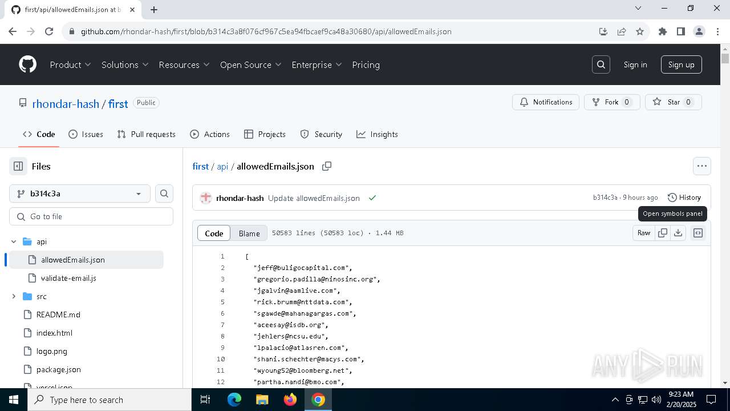Open Microsoft Edge from taskbar

pyautogui.click(x=234, y=400)
